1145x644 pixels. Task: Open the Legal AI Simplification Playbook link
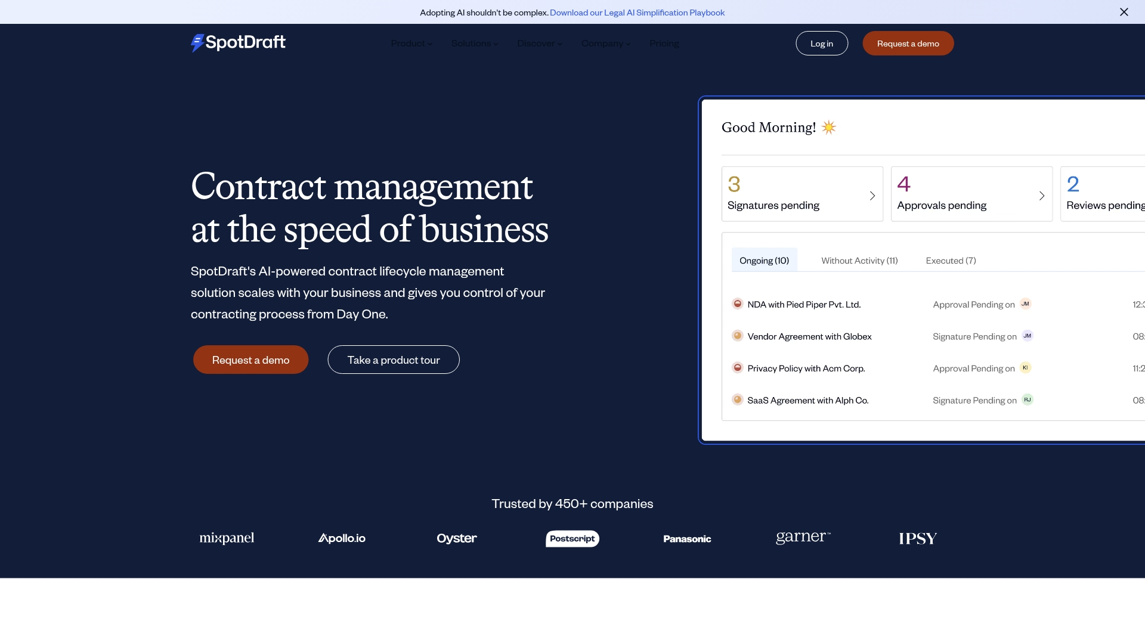click(x=637, y=12)
